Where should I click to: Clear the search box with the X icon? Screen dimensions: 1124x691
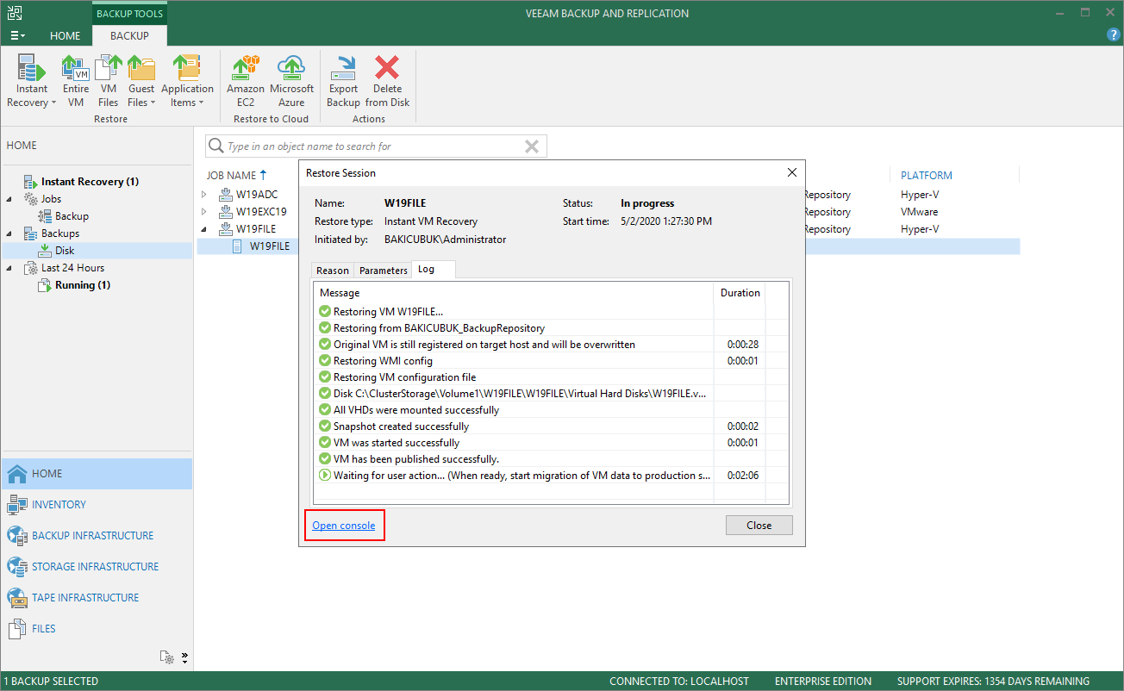(532, 146)
